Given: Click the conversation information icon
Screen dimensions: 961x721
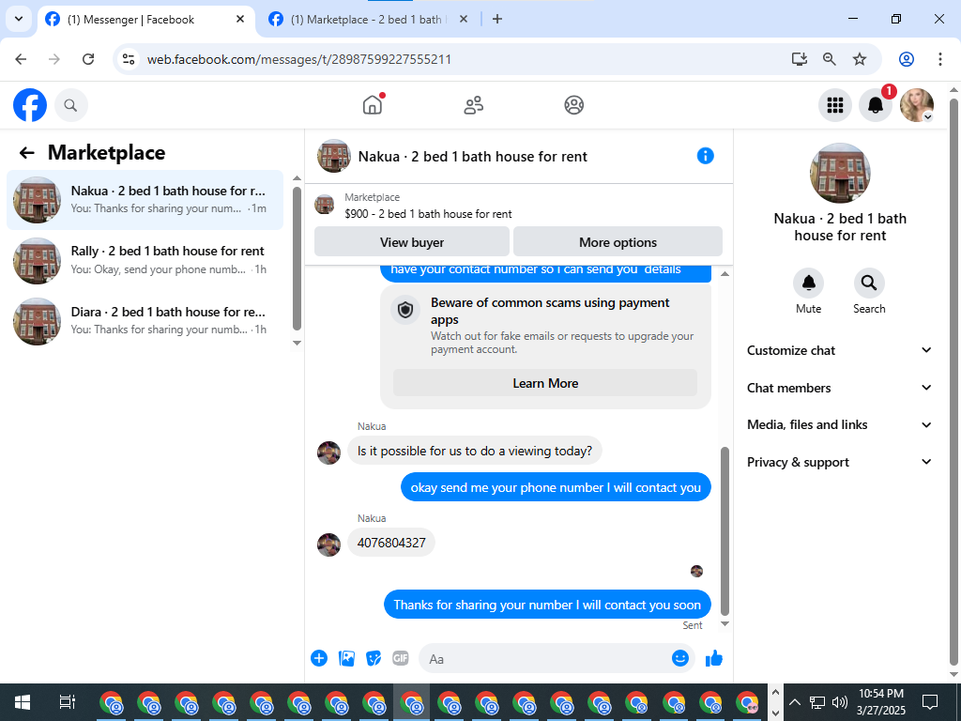Looking at the screenshot, I should [x=705, y=157].
